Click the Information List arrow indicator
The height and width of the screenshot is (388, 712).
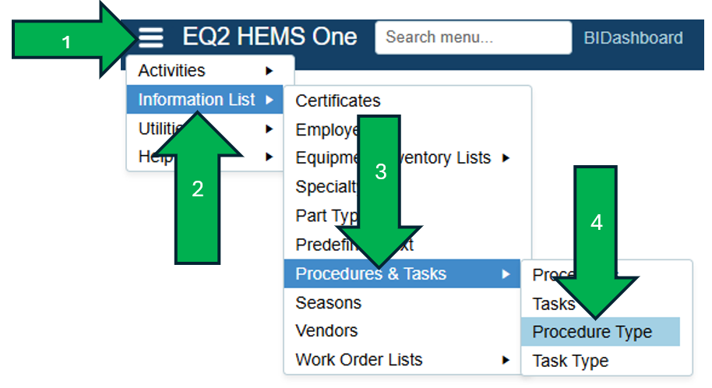pos(269,100)
